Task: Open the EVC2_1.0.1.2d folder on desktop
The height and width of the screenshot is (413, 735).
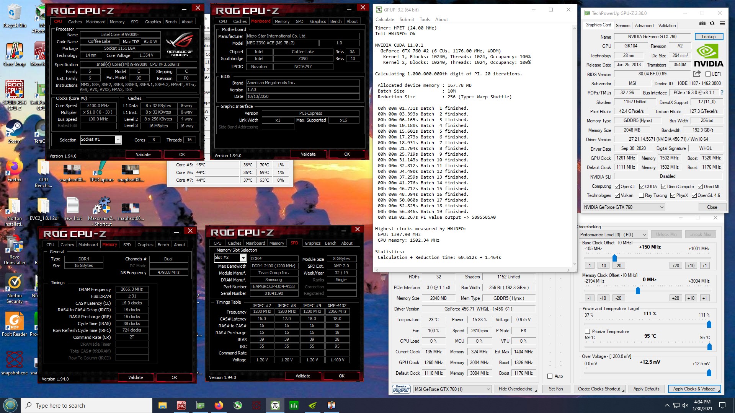Action: [x=44, y=209]
